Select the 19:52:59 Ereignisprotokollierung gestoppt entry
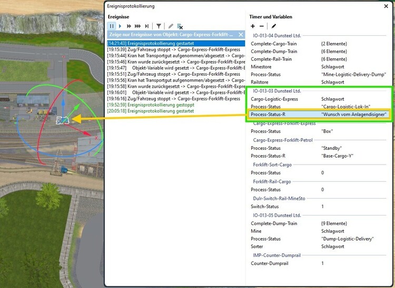 [x=176, y=105]
